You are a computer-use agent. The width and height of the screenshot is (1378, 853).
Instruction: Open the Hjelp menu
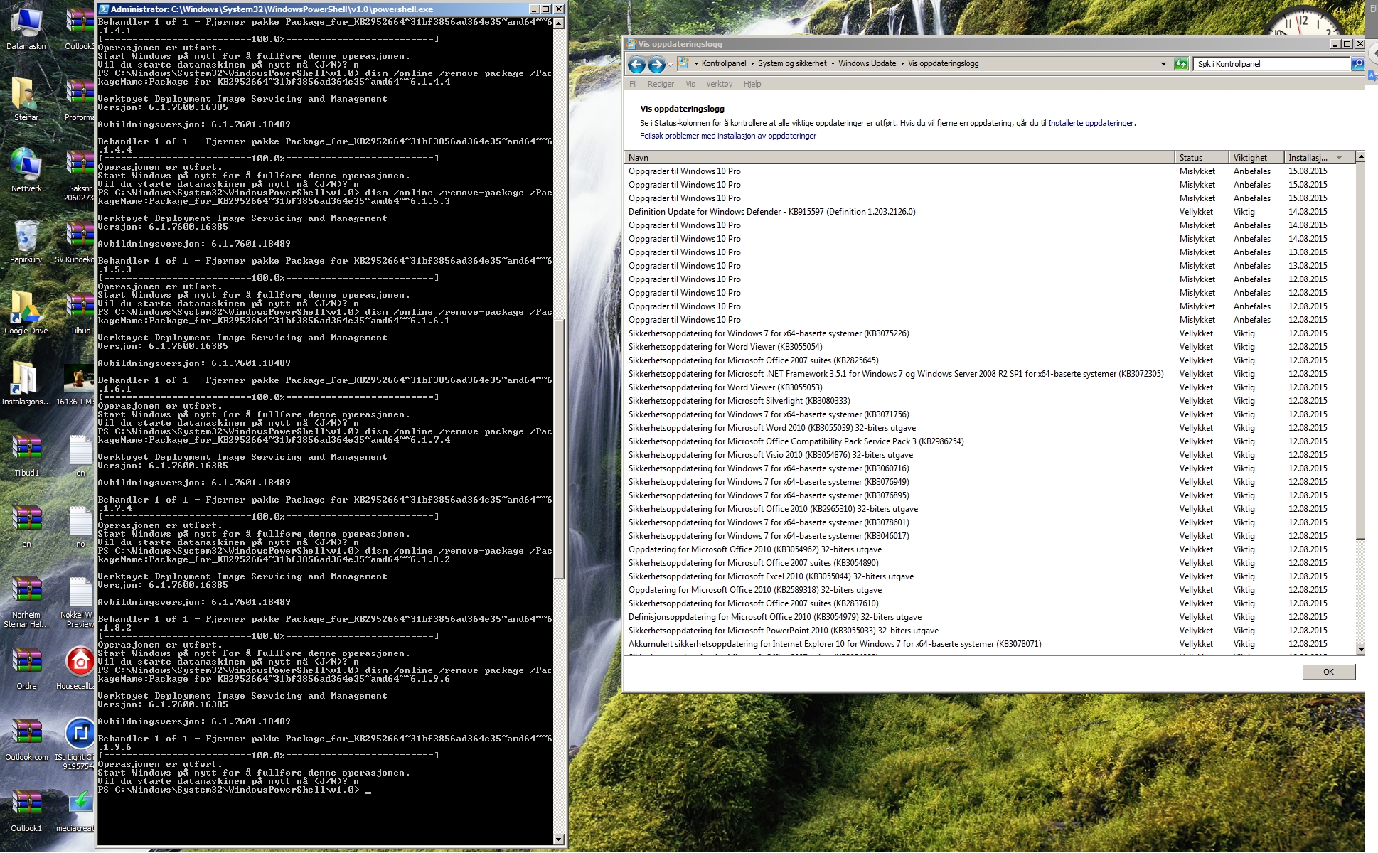[x=752, y=84]
